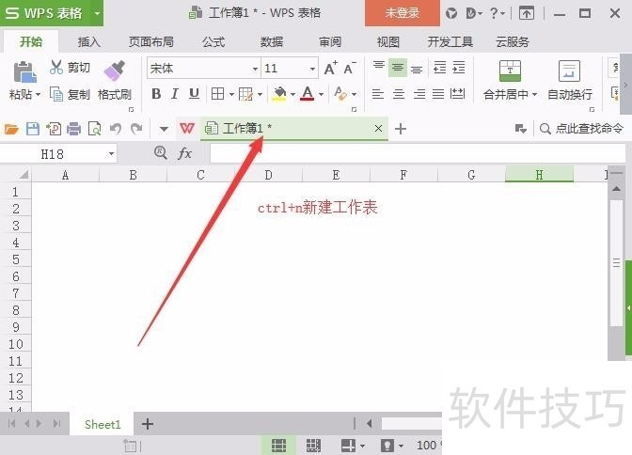This screenshot has height=455, width=632.
Task: Open the 页面布局 tab
Action: pyautogui.click(x=151, y=42)
